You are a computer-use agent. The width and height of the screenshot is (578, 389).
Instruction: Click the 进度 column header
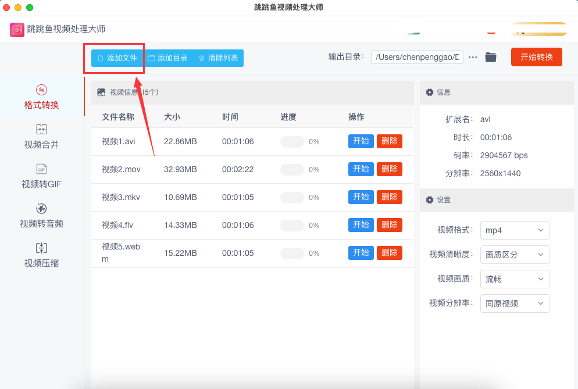point(288,117)
